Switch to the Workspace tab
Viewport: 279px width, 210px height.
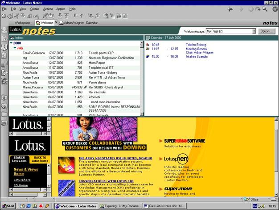[22, 22]
